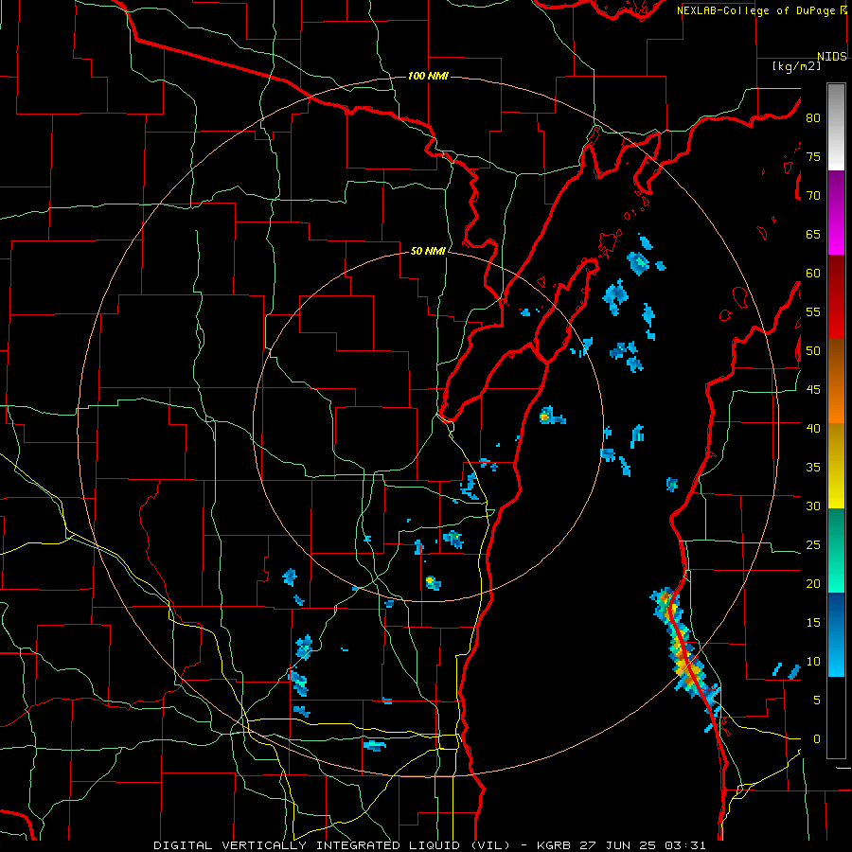
Task: Click the 80 value on the scale
Action: [x=813, y=118]
